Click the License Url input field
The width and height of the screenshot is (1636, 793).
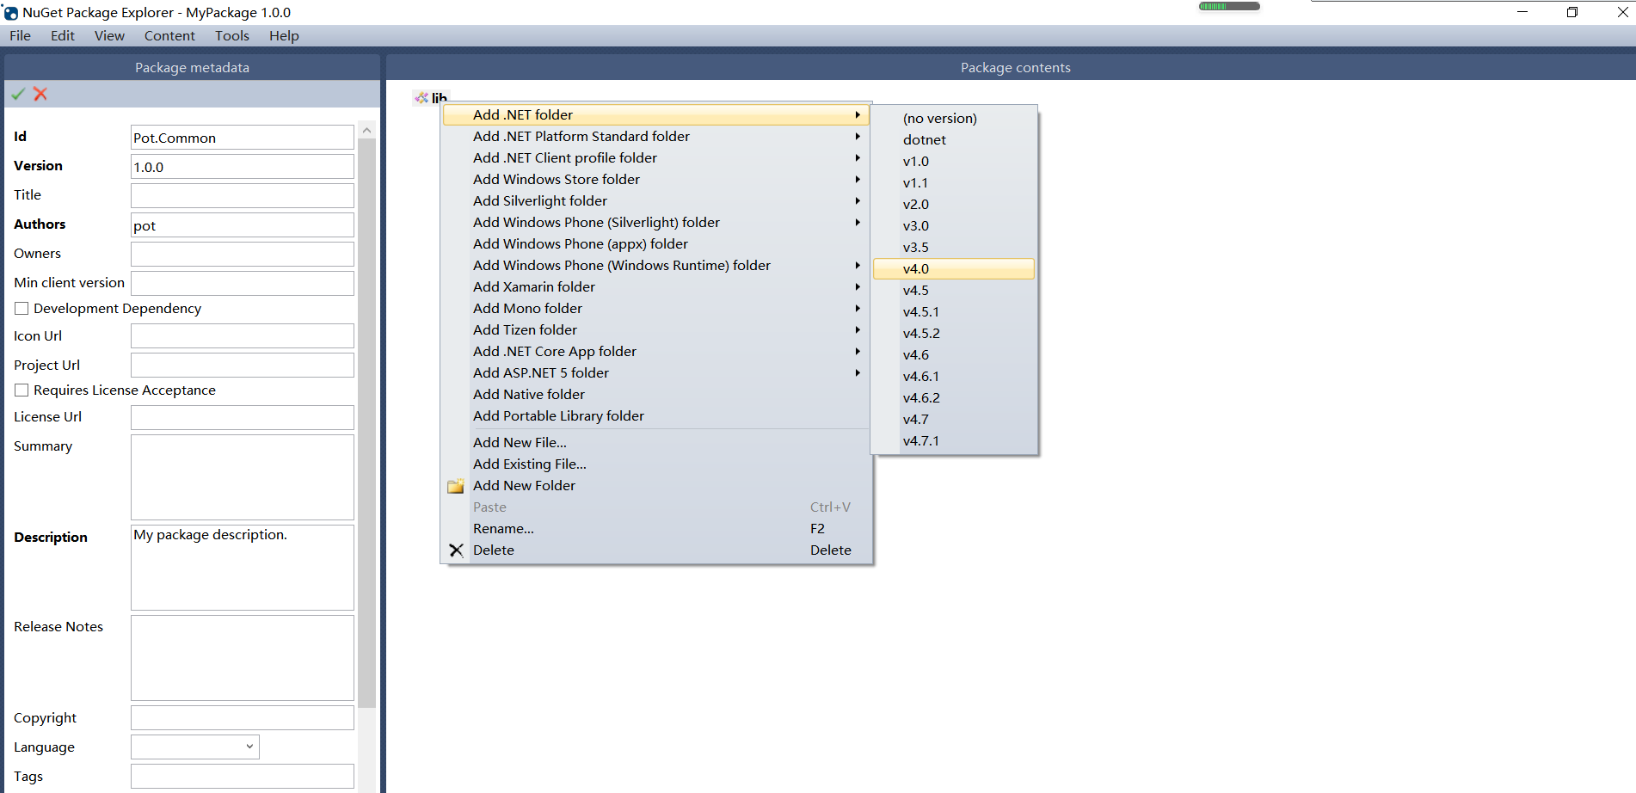243,418
